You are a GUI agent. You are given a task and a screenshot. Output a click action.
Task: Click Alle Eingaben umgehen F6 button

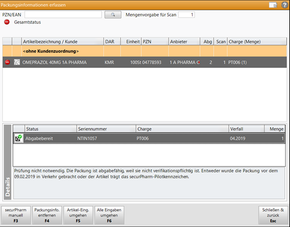[109, 215]
